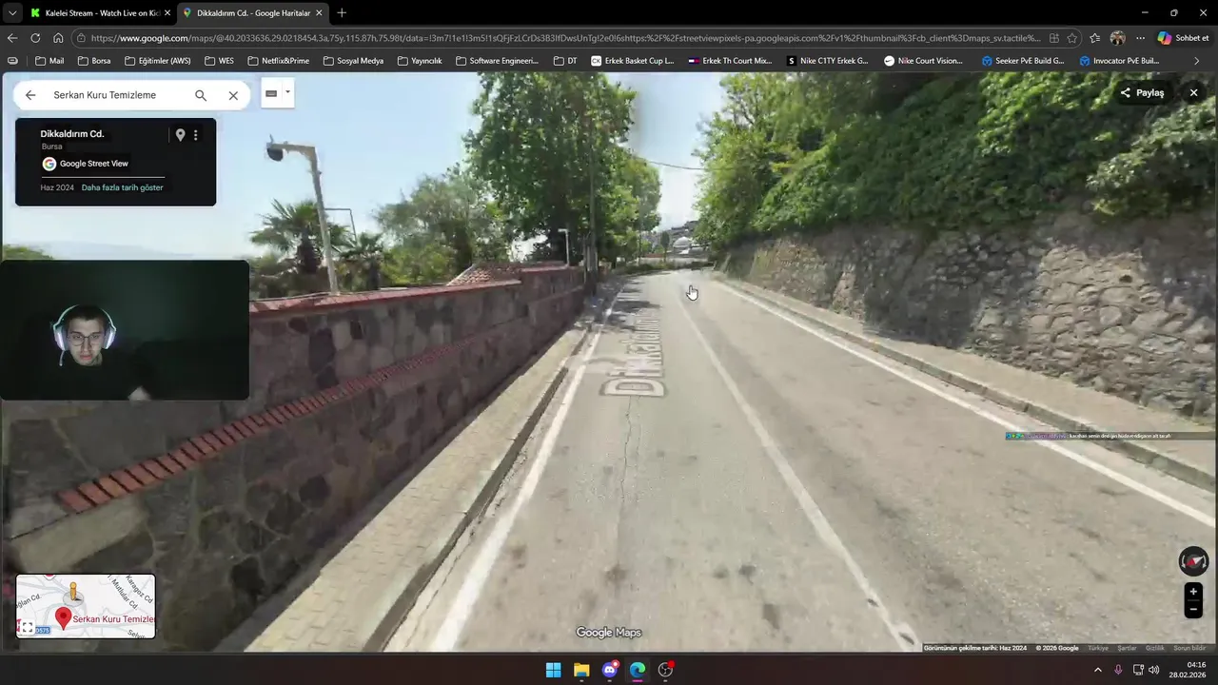This screenshot has height=685, width=1218.
Task: Open the favorites list icon in toolbar
Action: tap(1095, 38)
